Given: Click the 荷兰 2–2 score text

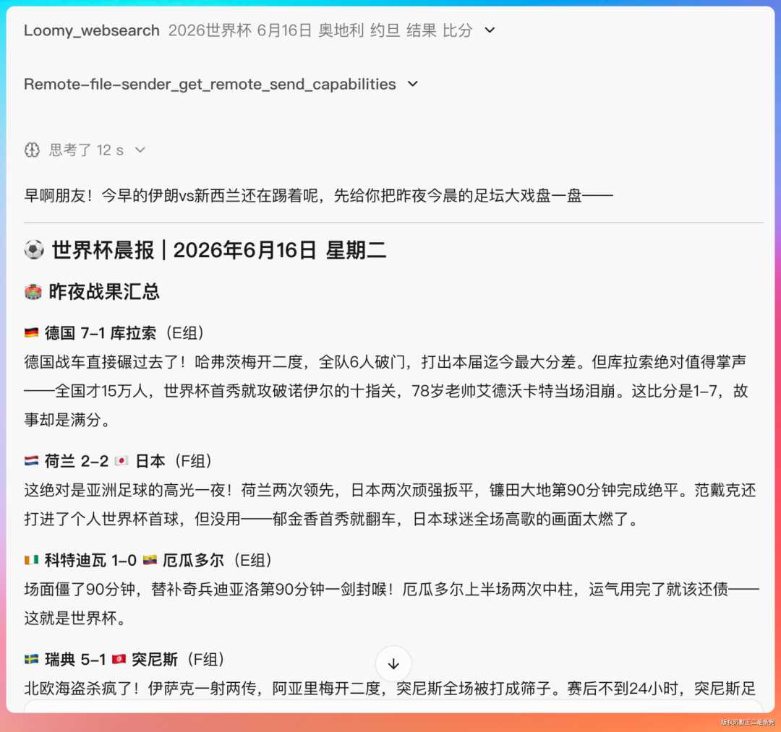Looking at the screenshot, I should 77,461.
